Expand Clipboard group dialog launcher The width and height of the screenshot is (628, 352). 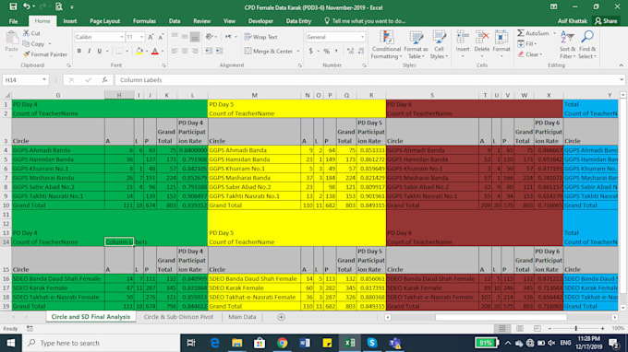click(68, 65)
